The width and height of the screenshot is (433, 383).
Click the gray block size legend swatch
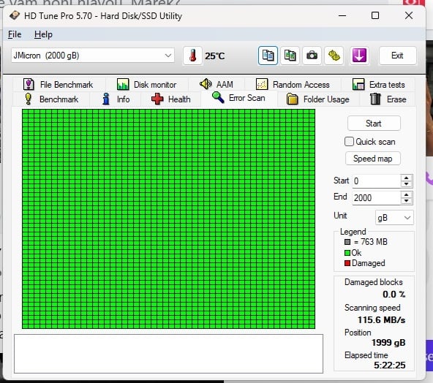pyautogui.click(x=347, y=242)
